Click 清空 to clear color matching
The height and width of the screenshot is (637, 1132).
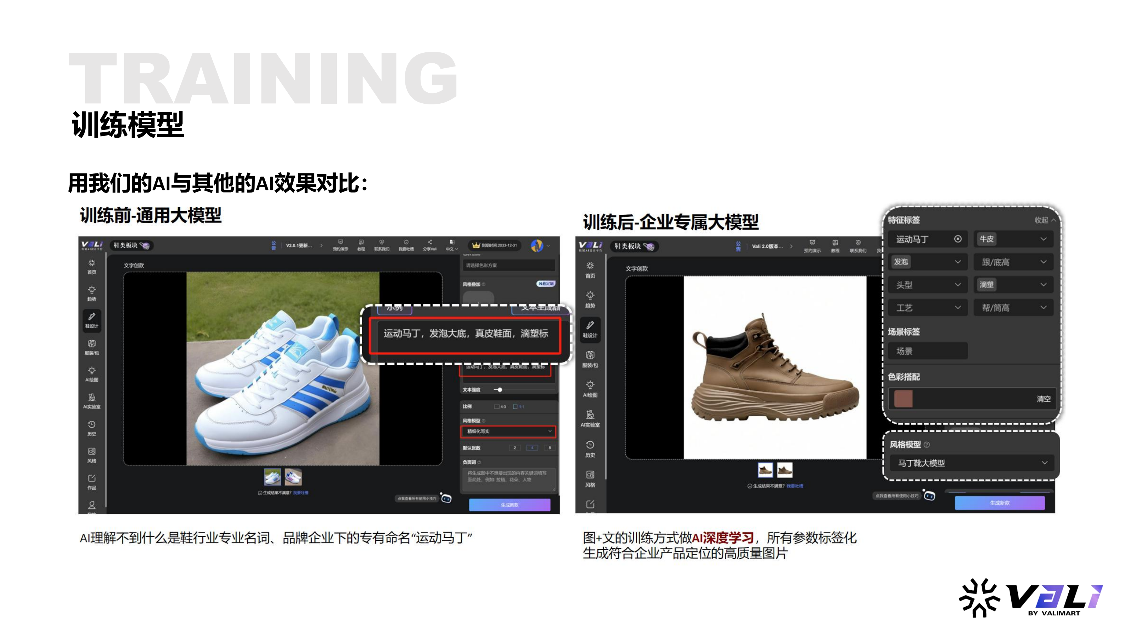click(1043, 399)
